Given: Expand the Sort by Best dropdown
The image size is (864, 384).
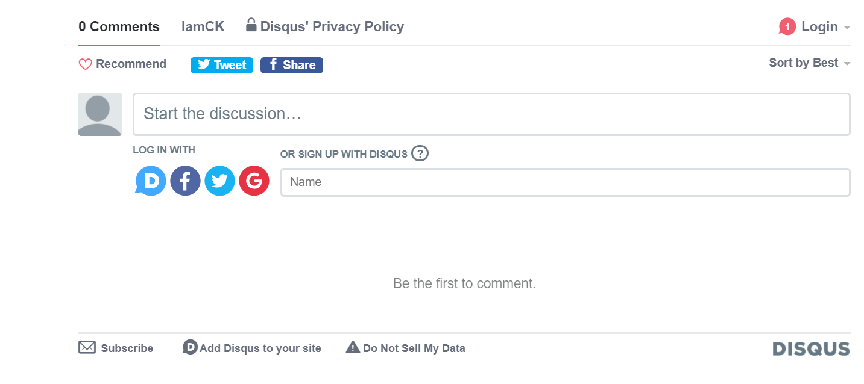Looking at the screenshot, I should pos(809,63).
